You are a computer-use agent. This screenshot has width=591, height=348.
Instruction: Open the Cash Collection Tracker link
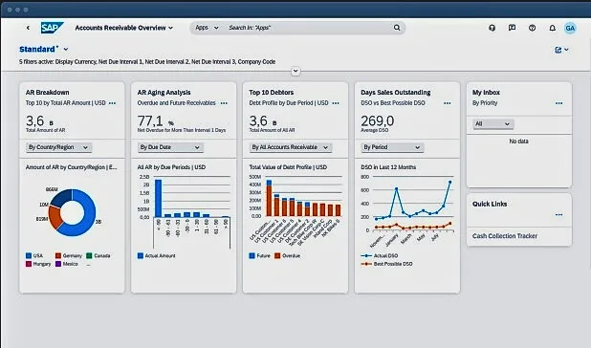(505, 236)
